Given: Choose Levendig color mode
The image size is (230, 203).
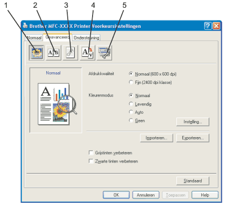Looking at the screenshot, I should pos(131,104).
